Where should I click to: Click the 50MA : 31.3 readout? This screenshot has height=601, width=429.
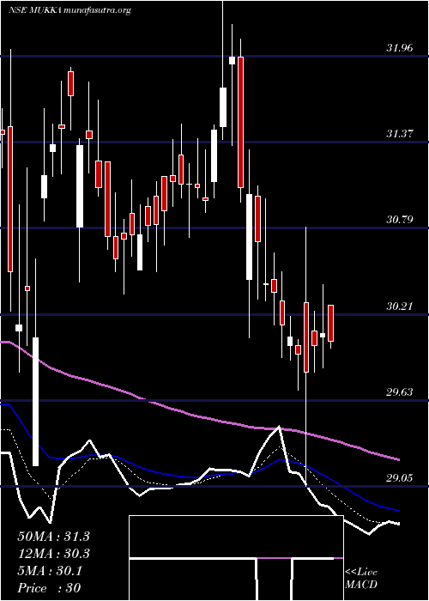[x=53, y=537]
